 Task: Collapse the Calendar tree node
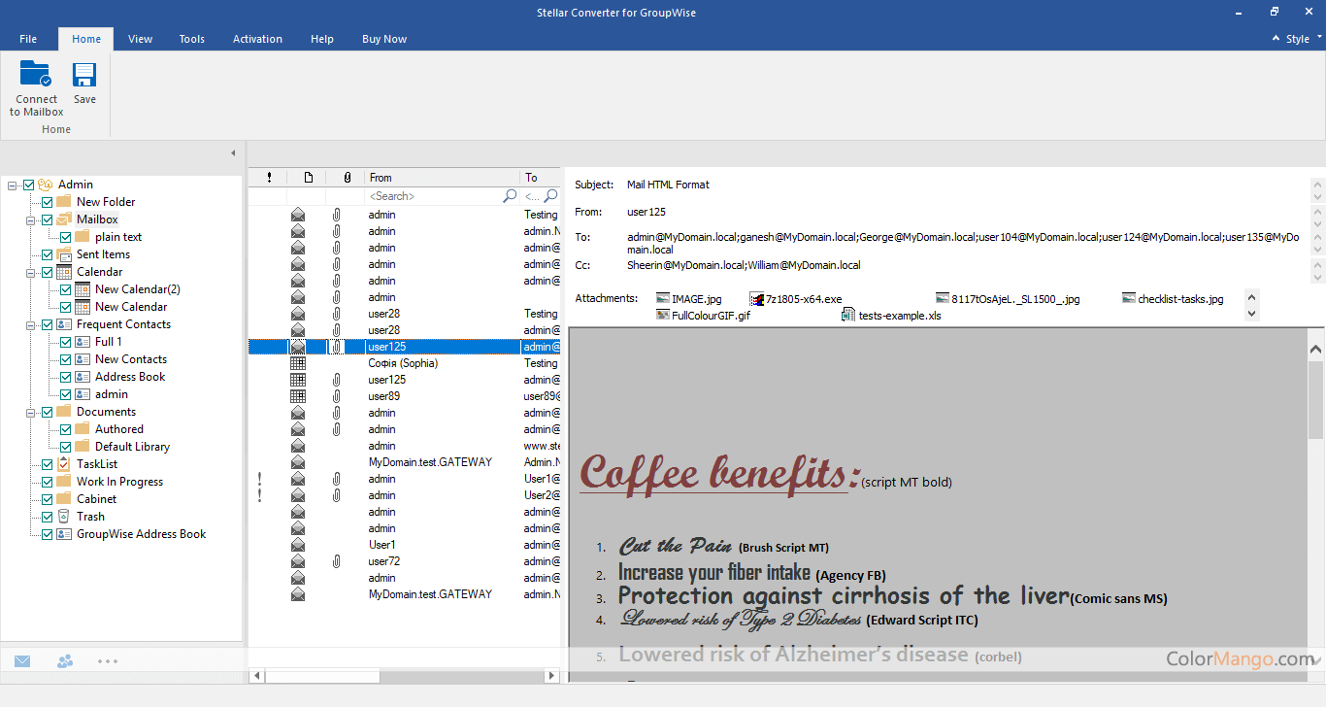(31, 272)
